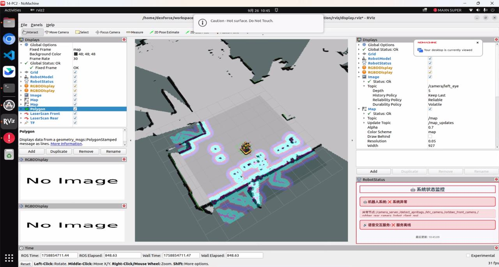This screenshot has height=267, width=499.
Task: Open the Terminal dock icon
Action: 9,88
